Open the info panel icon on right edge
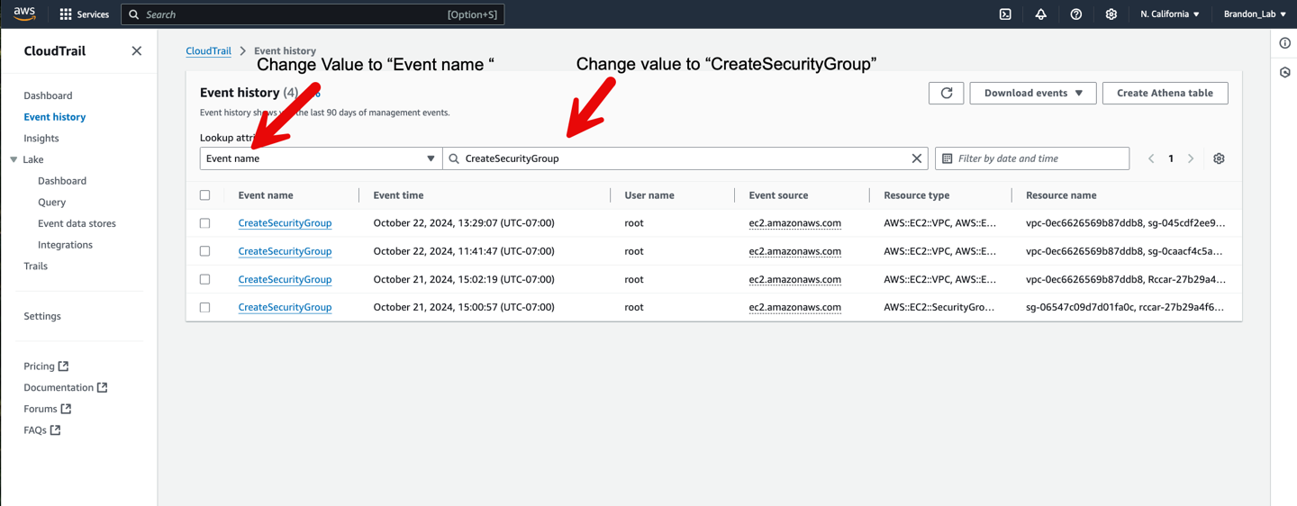1297x506 pixels. (1284, 43)
